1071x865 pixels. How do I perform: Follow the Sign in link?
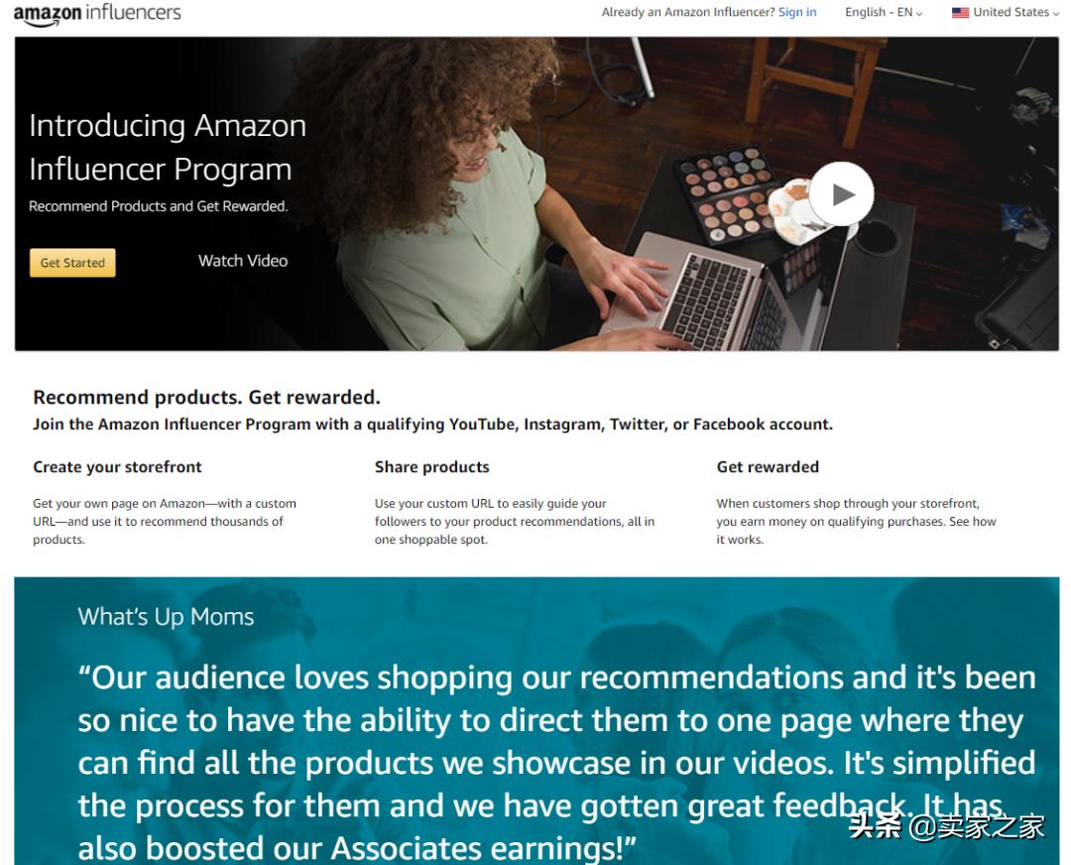pos(797,12)
